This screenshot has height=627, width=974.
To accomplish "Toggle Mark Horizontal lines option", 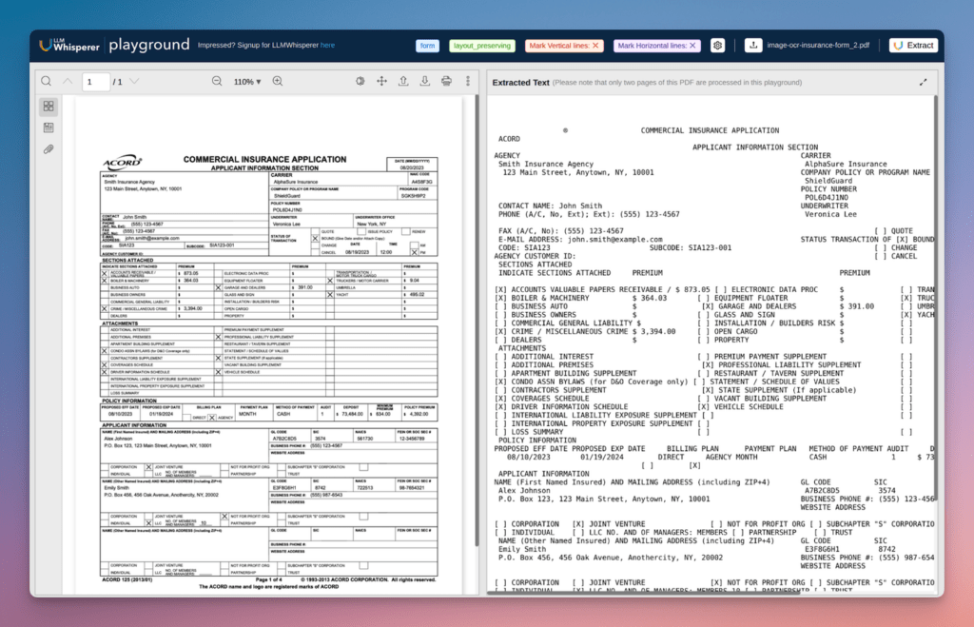I will pyautogui.click(x=656, y=45).
